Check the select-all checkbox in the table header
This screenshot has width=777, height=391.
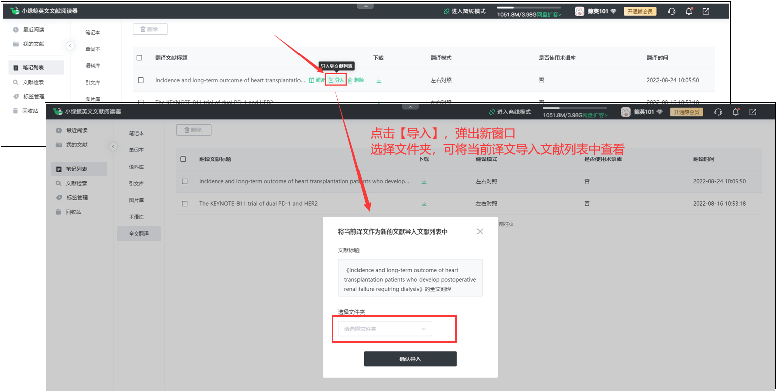(139, 57)
